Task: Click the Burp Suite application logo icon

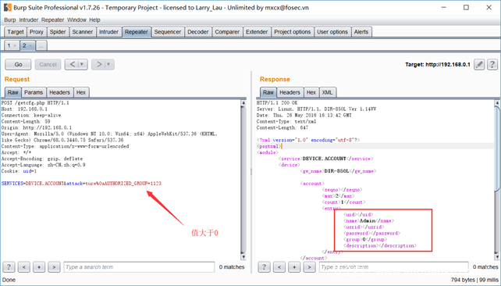Action: pos(7,7)
